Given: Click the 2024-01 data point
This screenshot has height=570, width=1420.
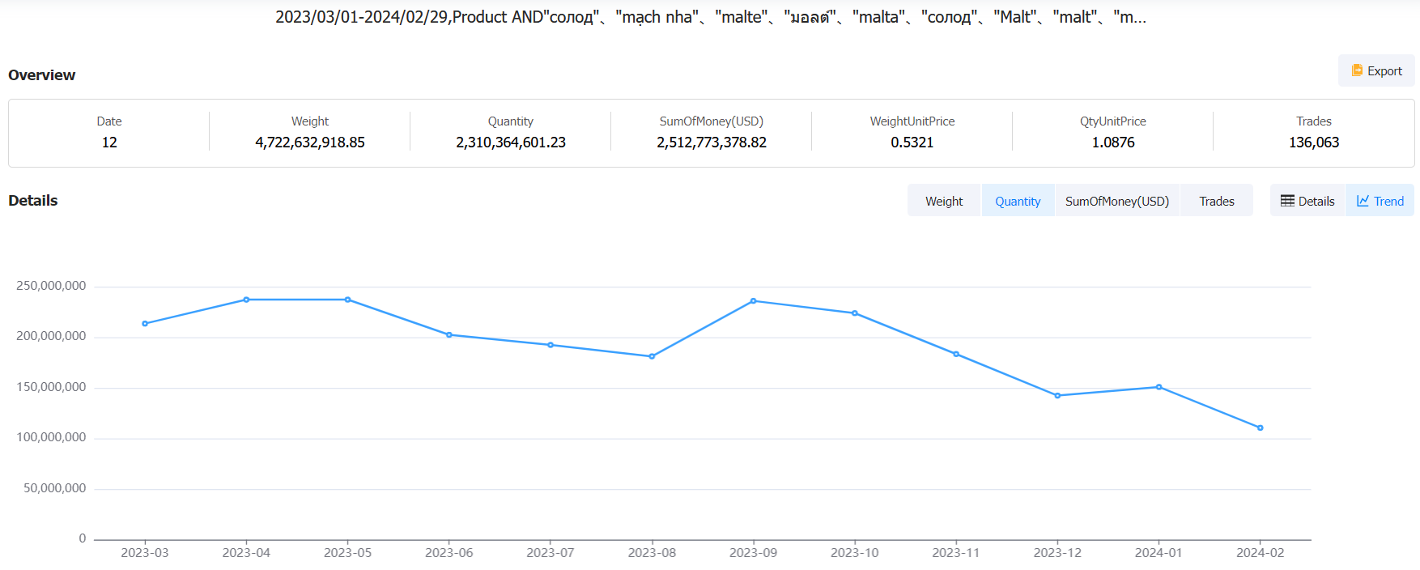Looking at the screenshot, I should pos(1159,387).
